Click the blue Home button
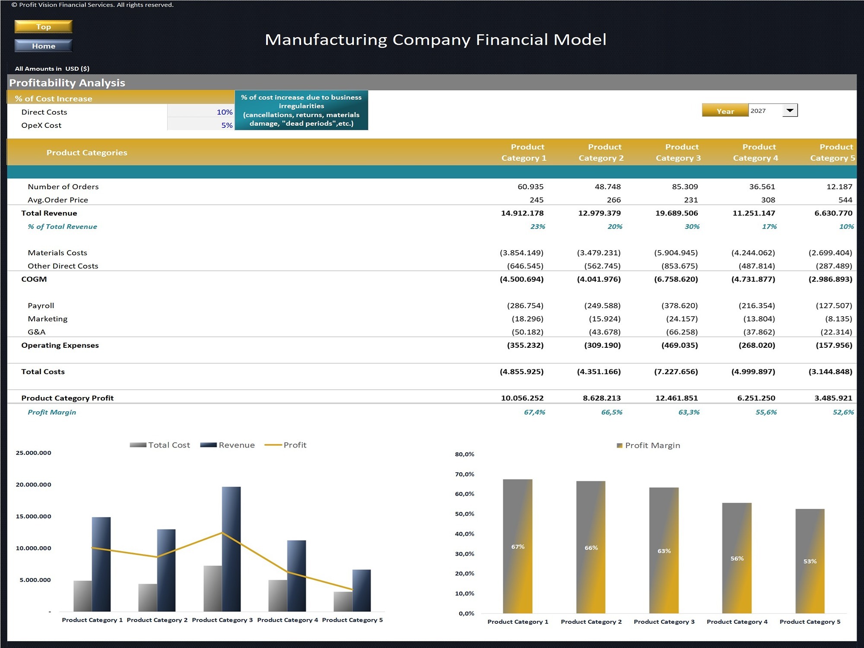 [x=43, y=46]
